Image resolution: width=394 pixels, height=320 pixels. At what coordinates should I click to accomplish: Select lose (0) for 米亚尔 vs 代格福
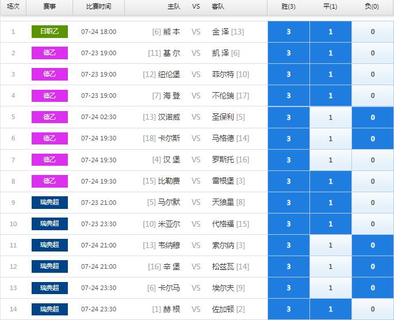pos(372,224)
